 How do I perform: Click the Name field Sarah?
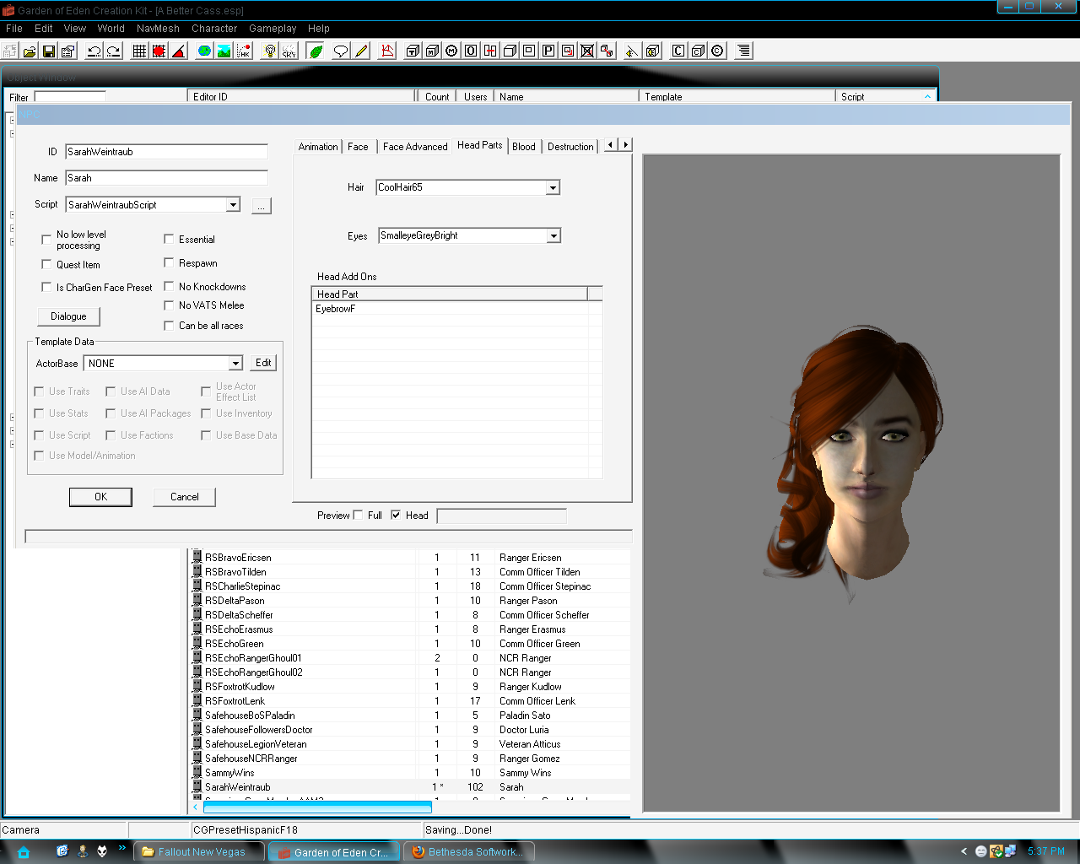pyautogui.click(x=166, y=178)
